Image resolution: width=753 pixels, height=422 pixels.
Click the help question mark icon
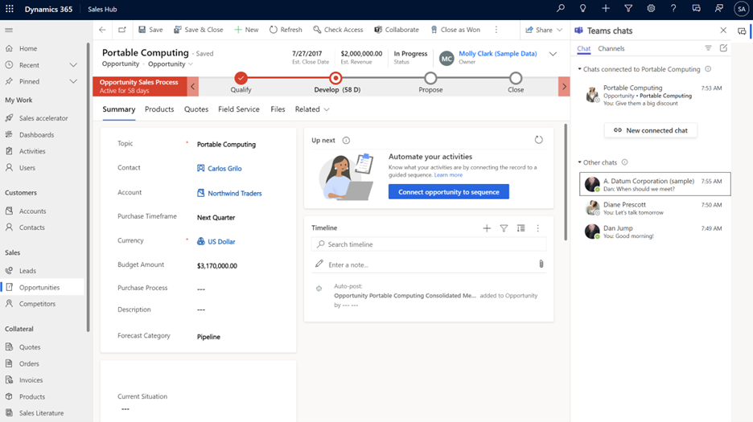[673, 8]
